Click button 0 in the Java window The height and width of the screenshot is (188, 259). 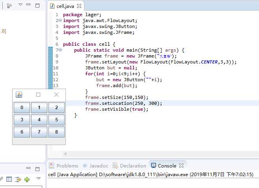click(x=22, y=108)
